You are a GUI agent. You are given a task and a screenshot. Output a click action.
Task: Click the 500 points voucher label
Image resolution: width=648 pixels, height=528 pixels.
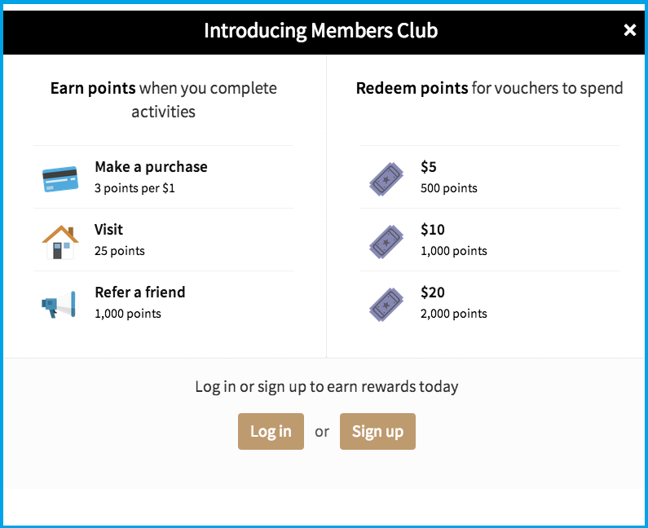448,188
